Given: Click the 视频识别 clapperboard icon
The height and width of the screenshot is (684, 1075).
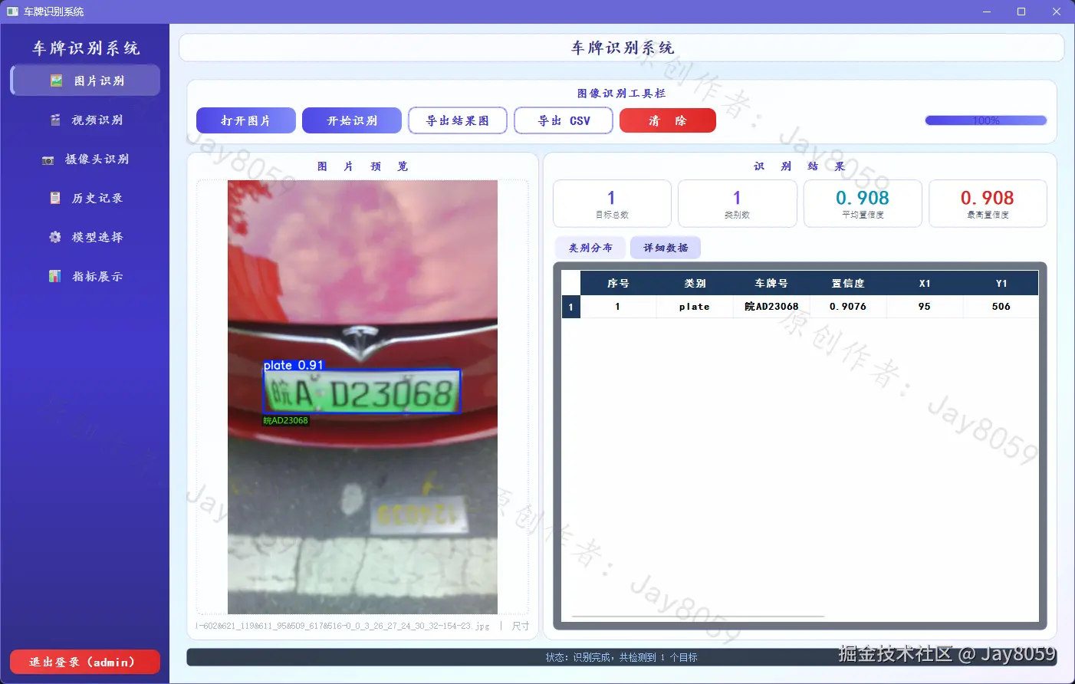Looking at the screenshot, I should [55, 120].
